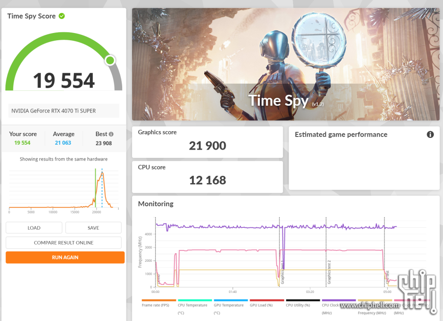The height and width of the screenshot is (321, 443).
Task: Click the Graphics test 2 marker in the chart
Action: pos(329,272)
